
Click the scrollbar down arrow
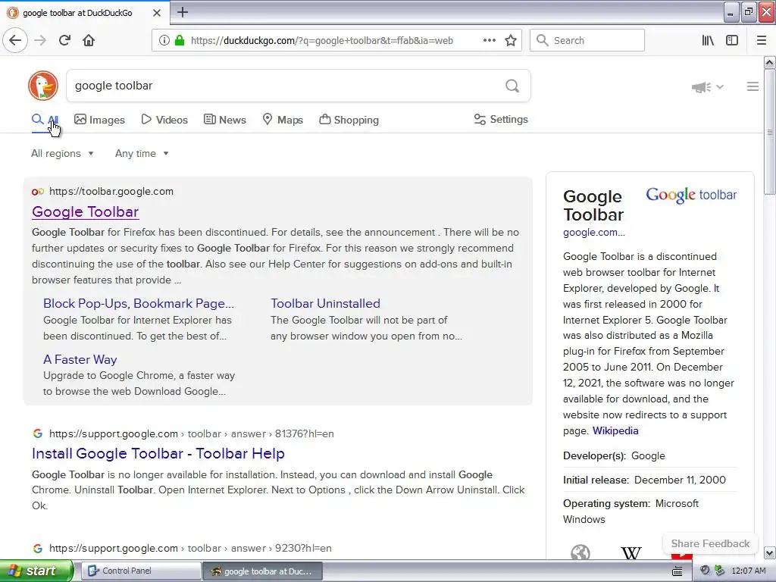click(769, 552)
